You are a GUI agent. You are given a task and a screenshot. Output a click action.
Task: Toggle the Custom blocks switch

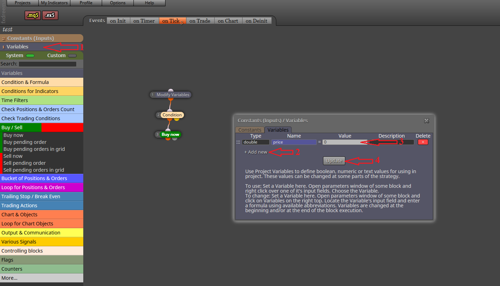click(x=72, y=56)
